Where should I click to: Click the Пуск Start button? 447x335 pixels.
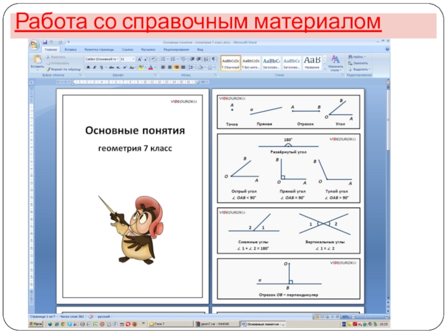coord(36,324)
